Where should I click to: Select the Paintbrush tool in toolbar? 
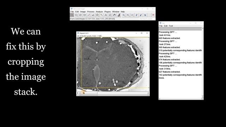coord(141,15)
